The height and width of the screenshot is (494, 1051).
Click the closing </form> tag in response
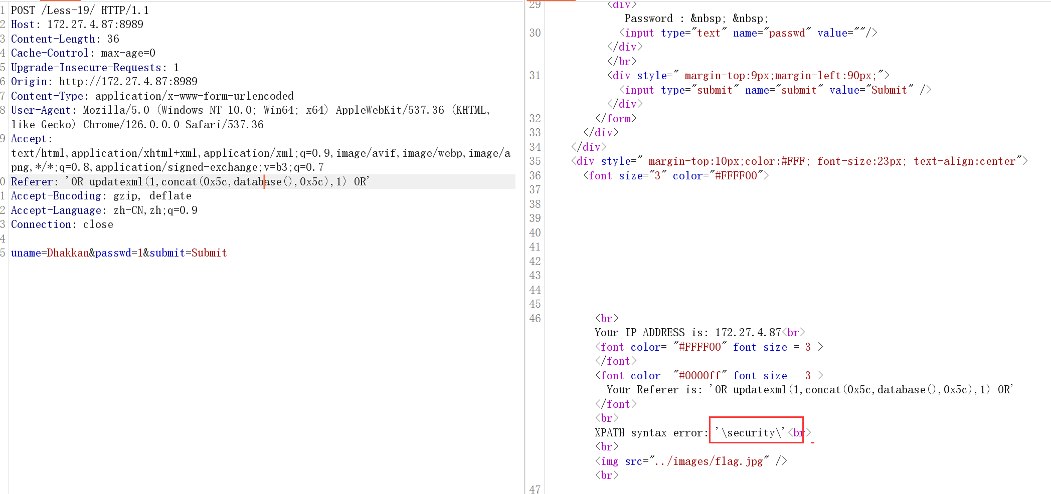click(x=616, y=119)
